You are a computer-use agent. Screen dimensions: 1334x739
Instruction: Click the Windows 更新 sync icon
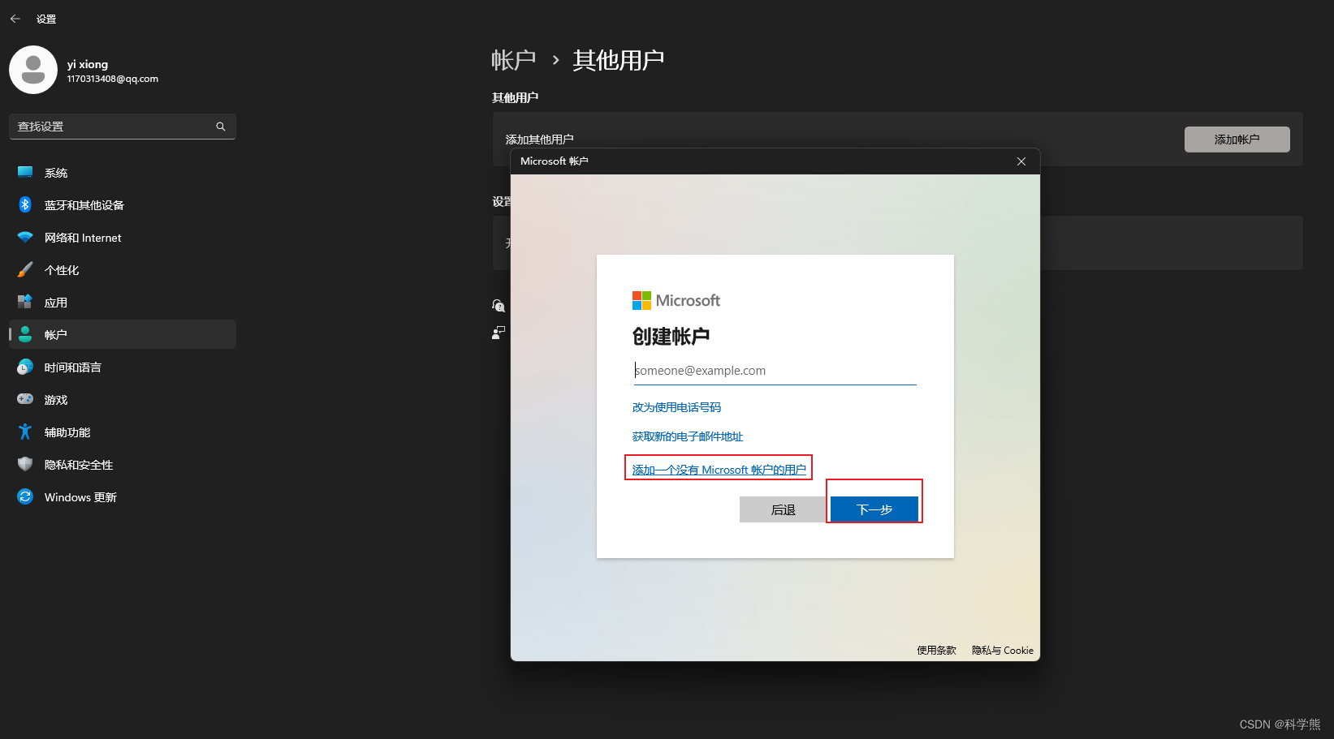click(25, 496)
